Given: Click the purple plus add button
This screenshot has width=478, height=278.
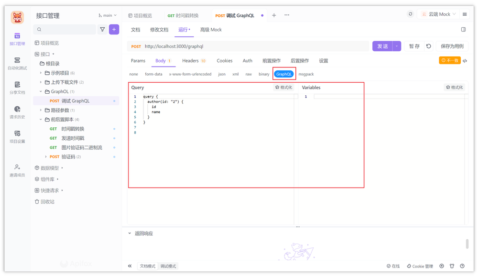Looking at the screenshot, I should 114,30.
